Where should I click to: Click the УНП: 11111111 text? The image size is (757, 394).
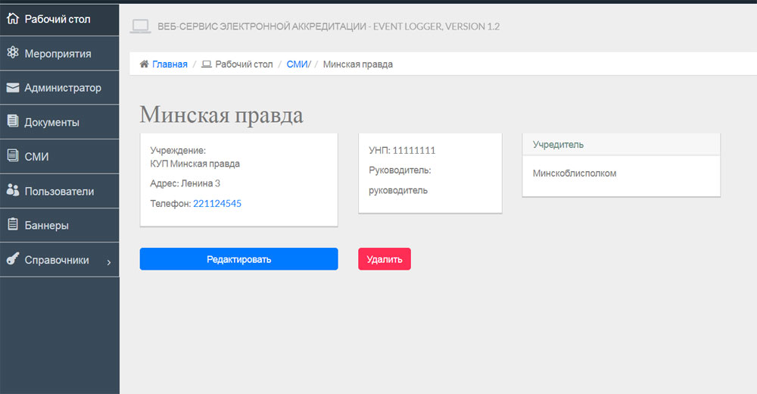coord(402,150)
